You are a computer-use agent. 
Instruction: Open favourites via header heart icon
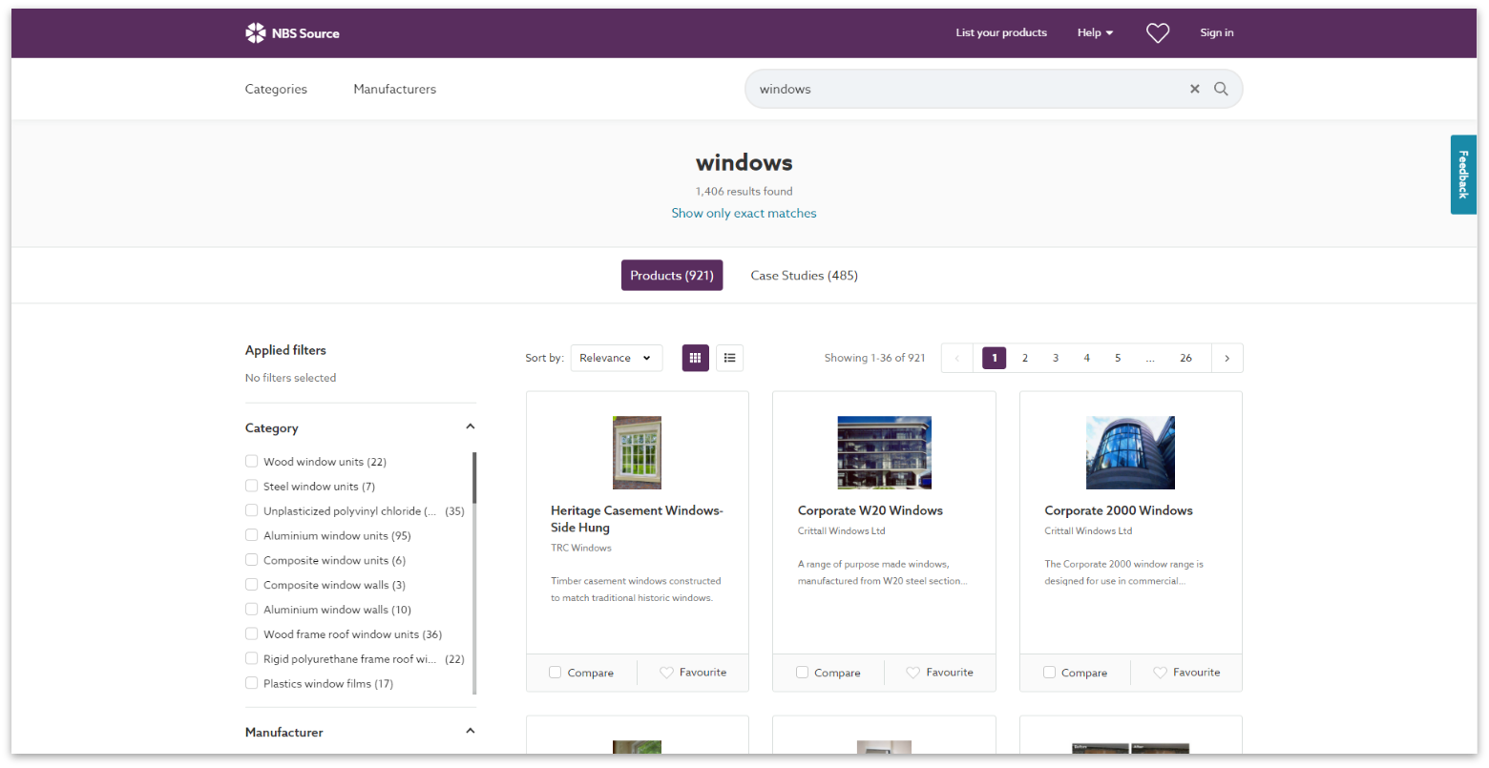coord(1157,33)
